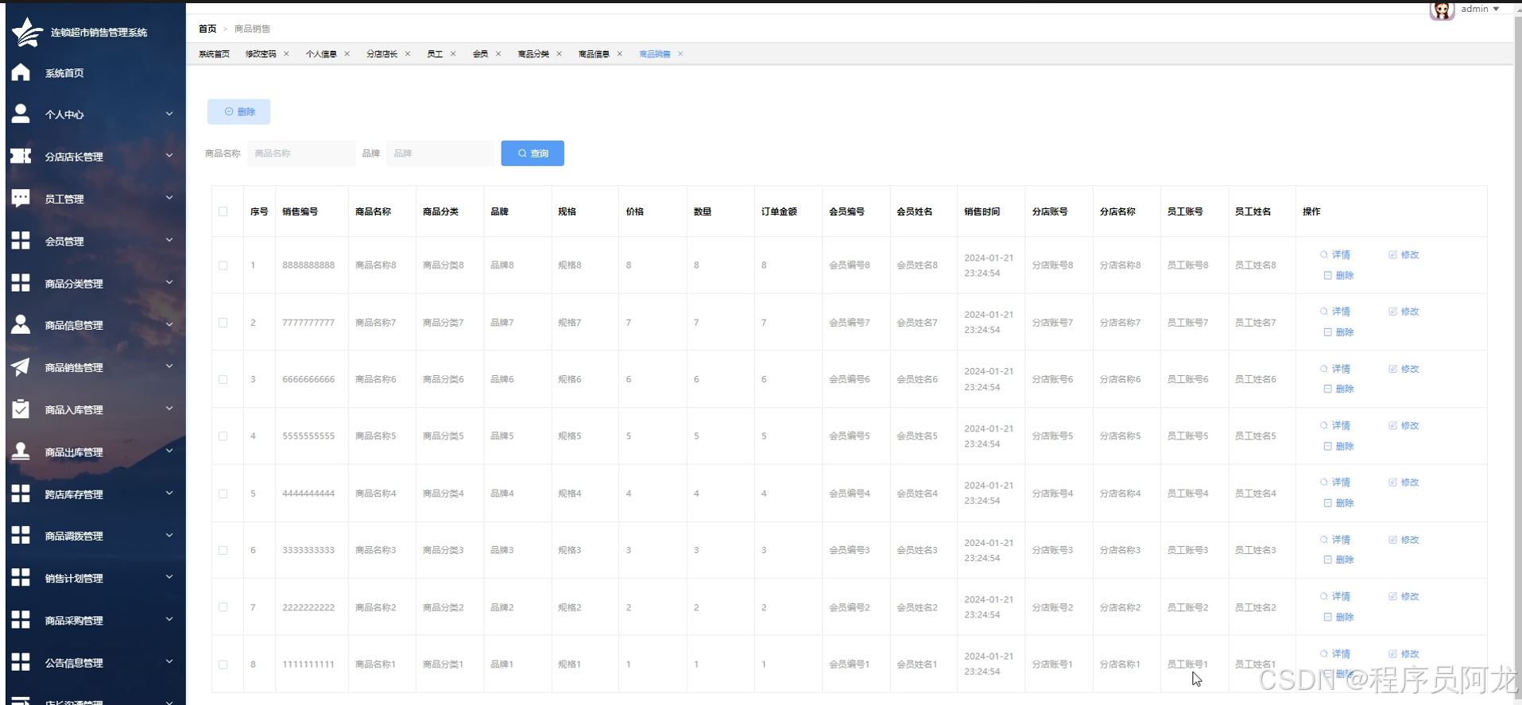
Task: Switch to the 修改密码 tab
Action: coord(261,54)
